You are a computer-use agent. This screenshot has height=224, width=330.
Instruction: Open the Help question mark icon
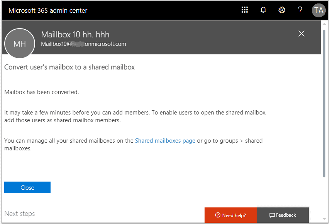click(300, 10)
